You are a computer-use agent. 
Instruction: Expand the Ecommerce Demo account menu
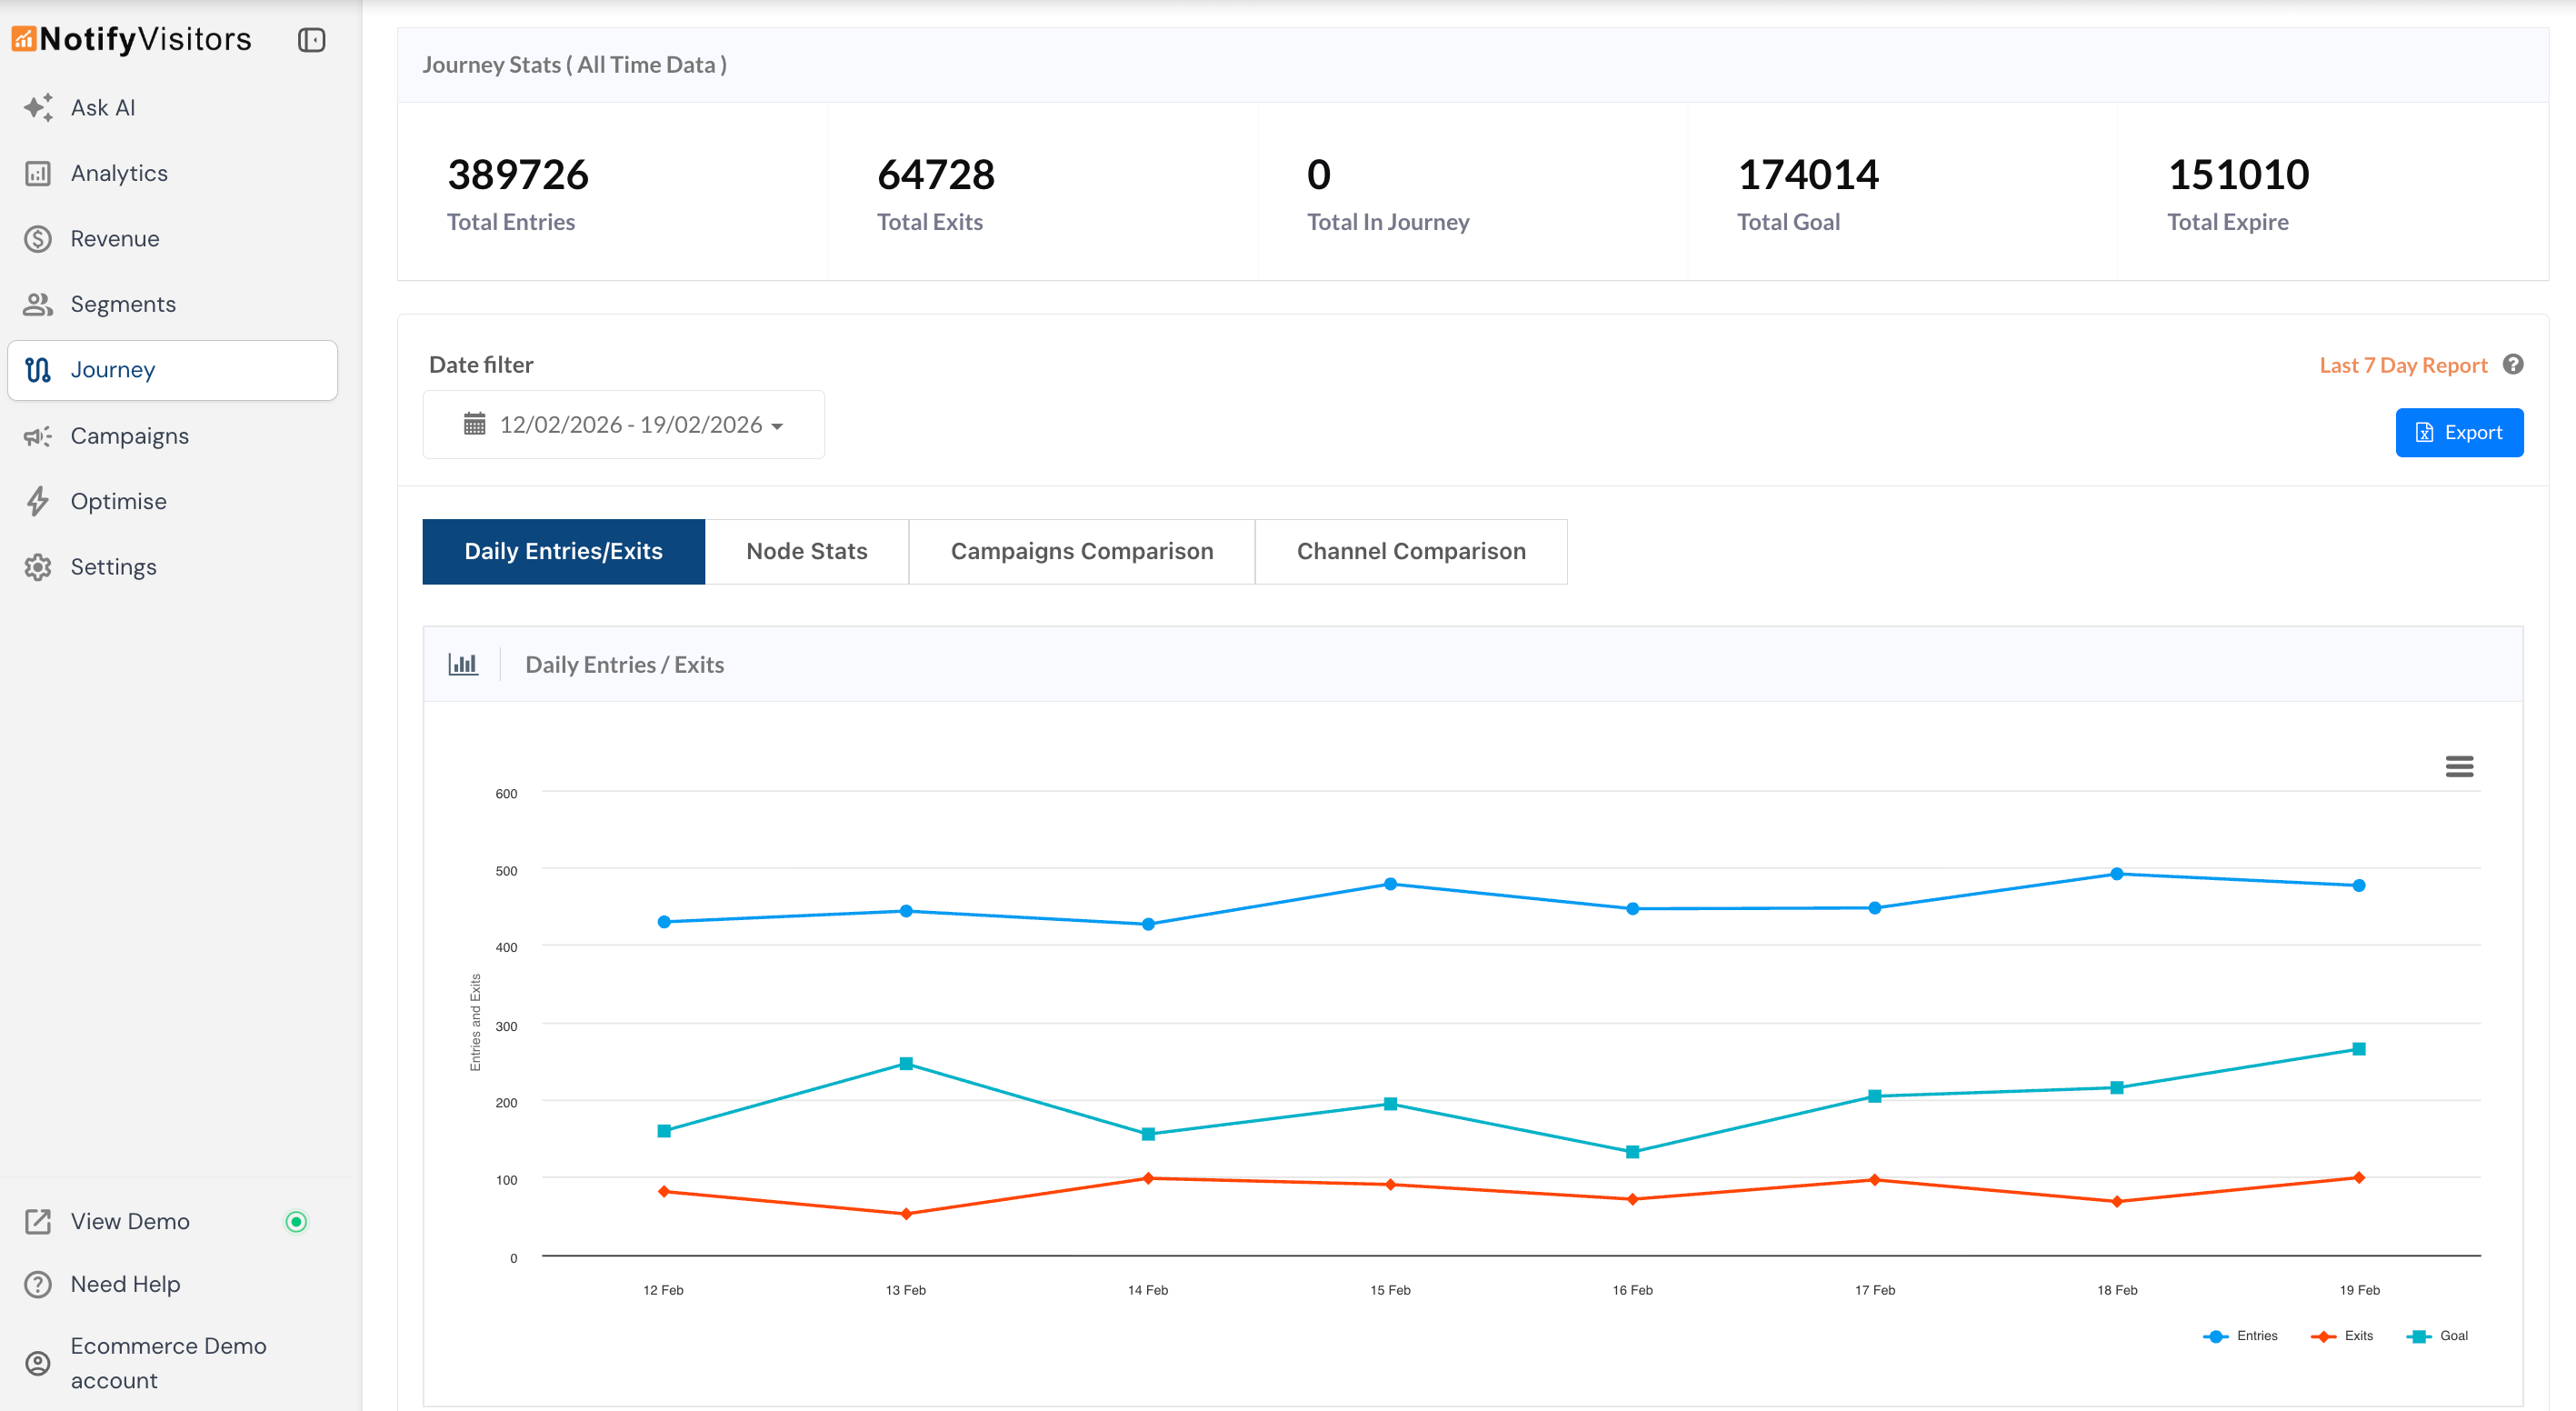[168, 1363]
